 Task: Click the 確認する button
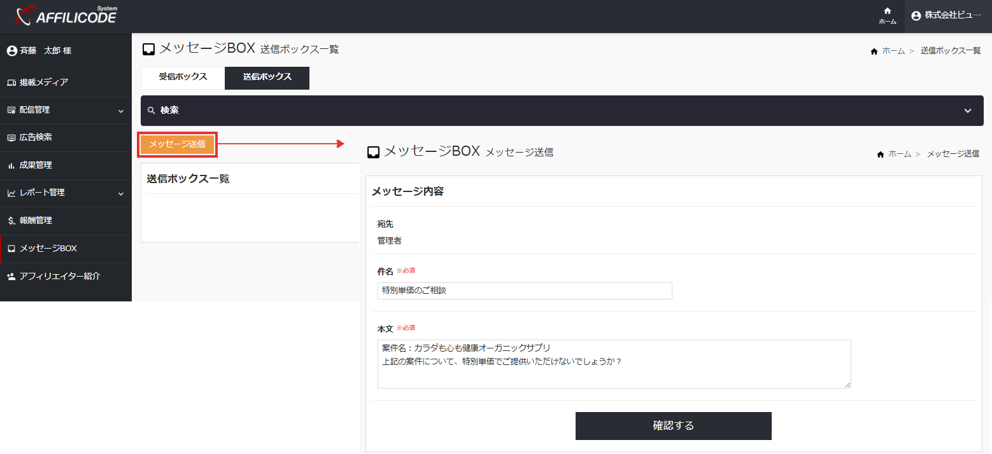pyautogui.click(x=673, y=425)
